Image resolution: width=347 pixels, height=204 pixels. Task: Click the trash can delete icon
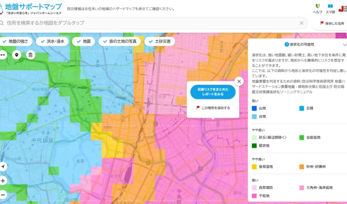30,55
